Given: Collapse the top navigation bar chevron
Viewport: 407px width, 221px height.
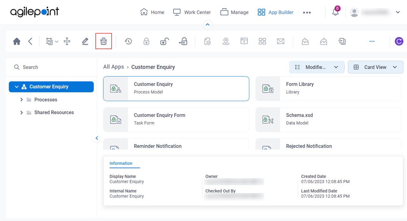Looking at the screenshot, I should pos(207,24).
